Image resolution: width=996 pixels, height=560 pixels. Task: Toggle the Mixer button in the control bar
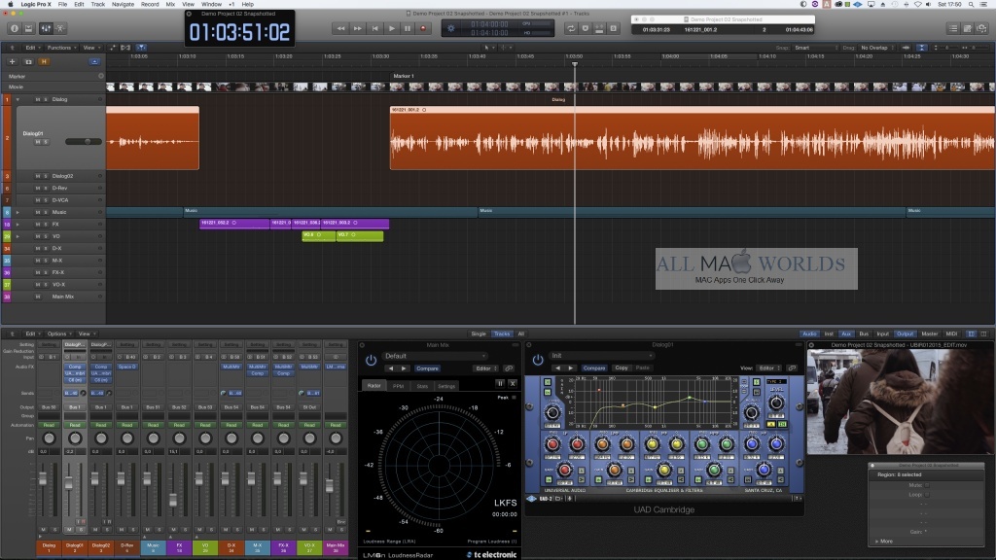46,28
